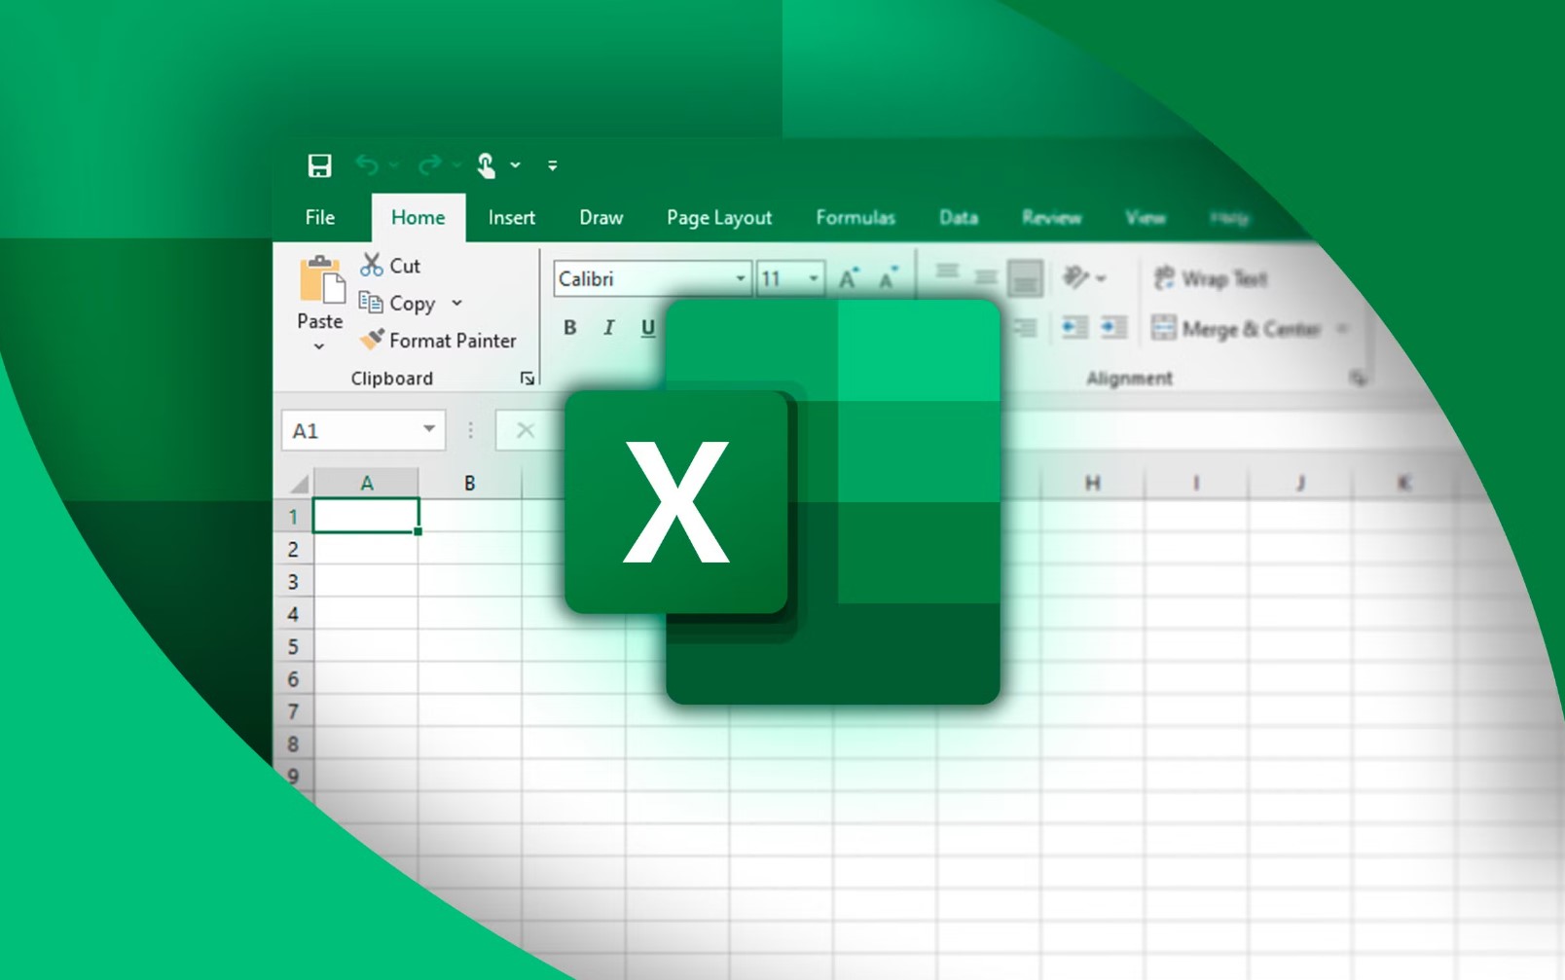Toggle Bold formatting
1565x980 pixels.
pos(570,328)
